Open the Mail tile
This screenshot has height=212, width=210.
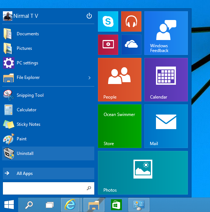click(x=166, y=126)
